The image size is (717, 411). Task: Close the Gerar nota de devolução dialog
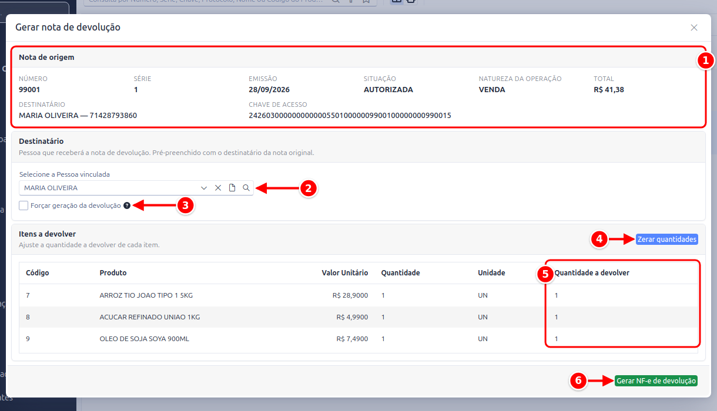(694, 28)
